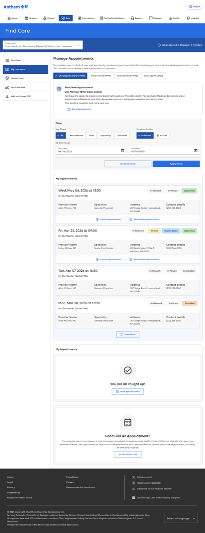Open the End date calendar picker icon
Screen dimensions: 205x533
coord(196,151)
